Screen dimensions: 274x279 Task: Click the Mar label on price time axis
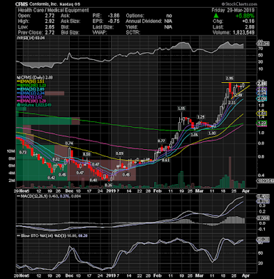click(199, 191)
